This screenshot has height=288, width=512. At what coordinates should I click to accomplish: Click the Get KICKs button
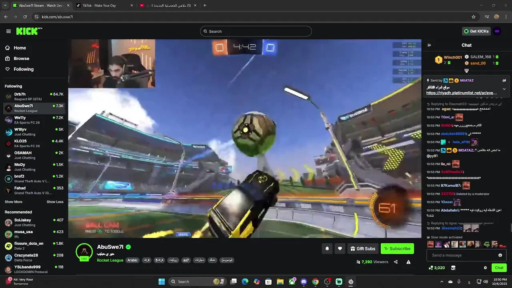coord(476,31)
